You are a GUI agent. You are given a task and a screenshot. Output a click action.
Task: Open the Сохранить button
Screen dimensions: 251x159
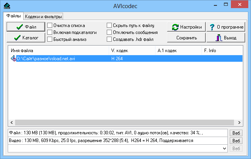pyautogui.click(x=186, y=38)
